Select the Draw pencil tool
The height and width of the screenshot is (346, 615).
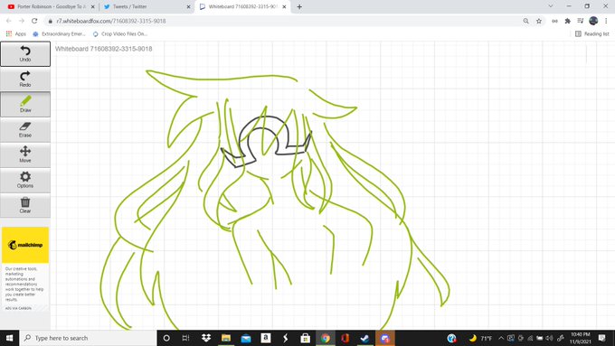tap(25, 104)
